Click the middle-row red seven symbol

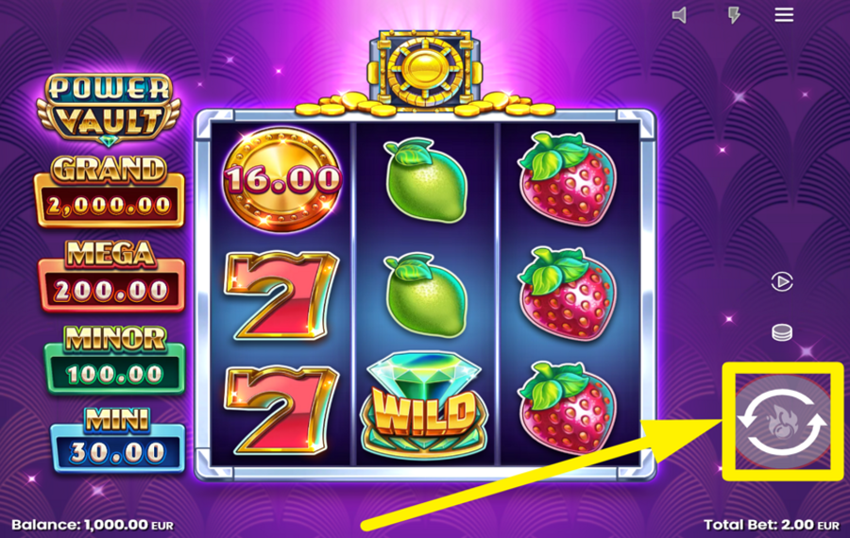coord(281,295)
